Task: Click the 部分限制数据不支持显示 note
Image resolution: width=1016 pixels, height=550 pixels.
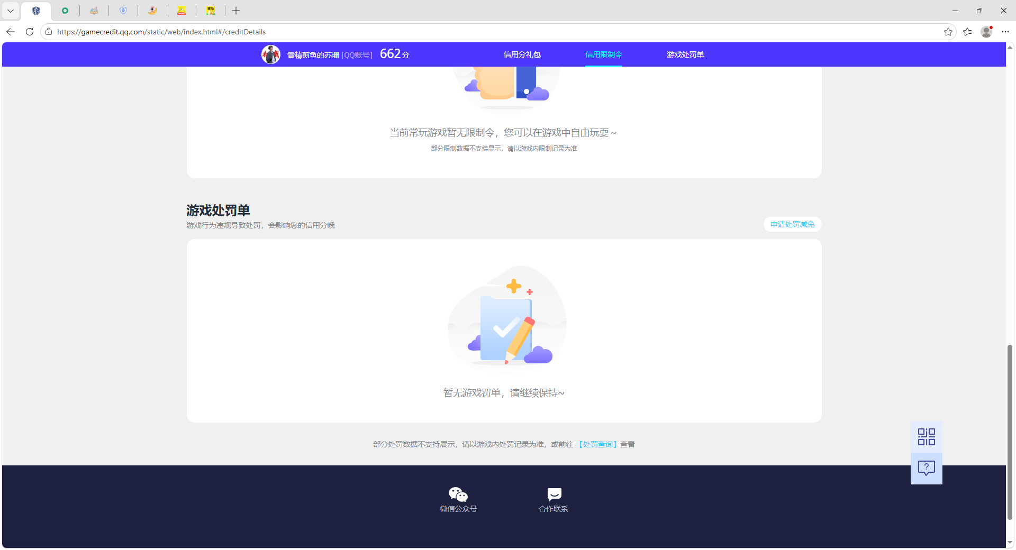Action: [x=504, y=149]
